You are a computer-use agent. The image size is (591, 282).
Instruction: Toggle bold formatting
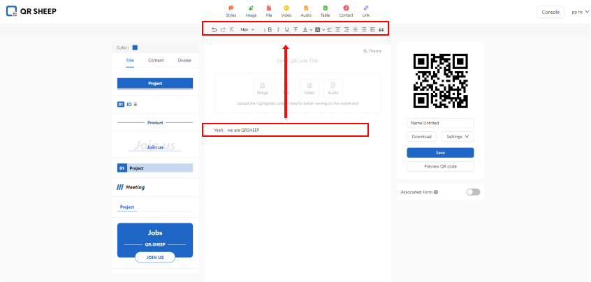coord(270,30)
